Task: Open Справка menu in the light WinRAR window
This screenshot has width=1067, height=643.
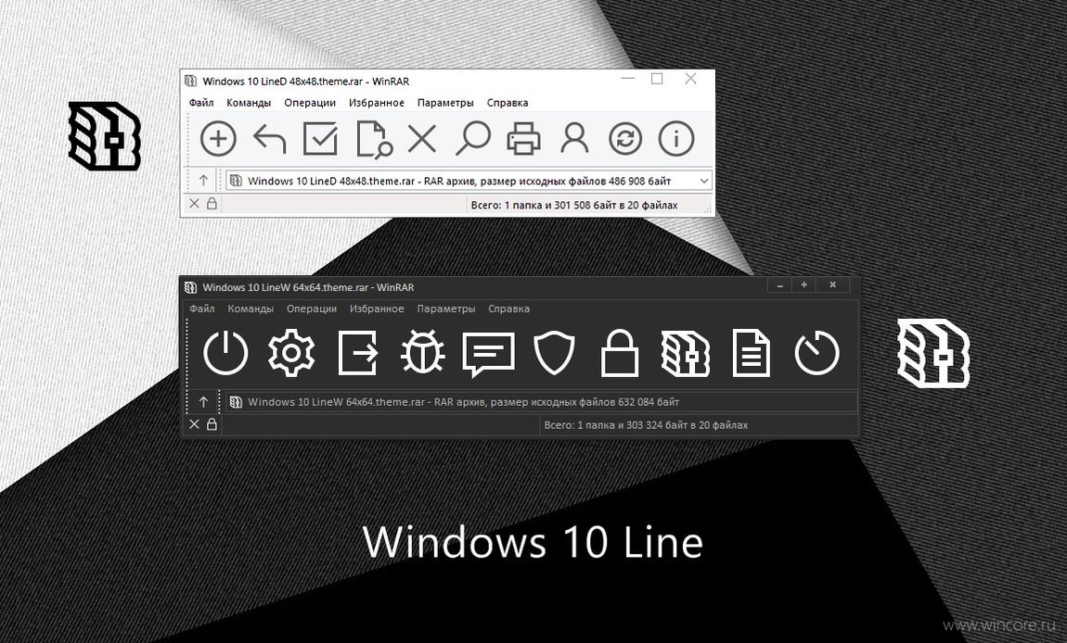Action: 508,103
